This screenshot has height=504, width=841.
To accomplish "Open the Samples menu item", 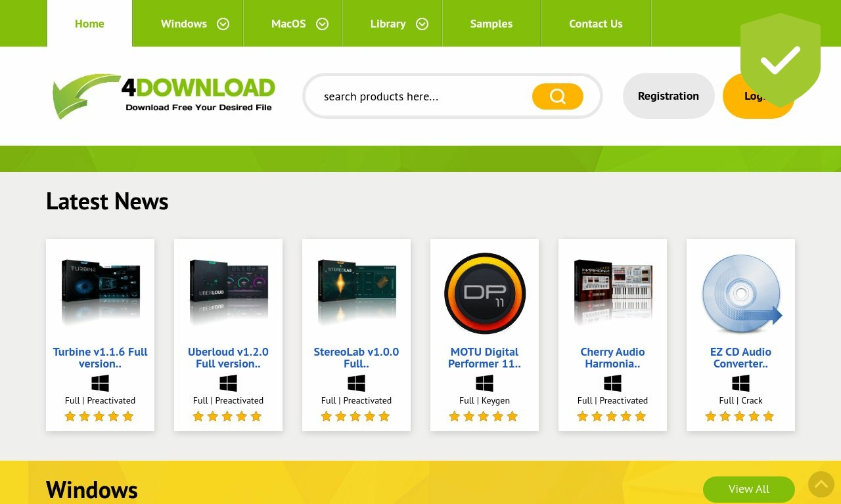I will (491, 24).
